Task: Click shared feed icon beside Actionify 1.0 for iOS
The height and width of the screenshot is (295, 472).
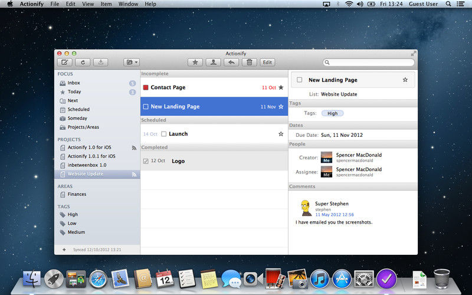Action: tap(134, 148)
